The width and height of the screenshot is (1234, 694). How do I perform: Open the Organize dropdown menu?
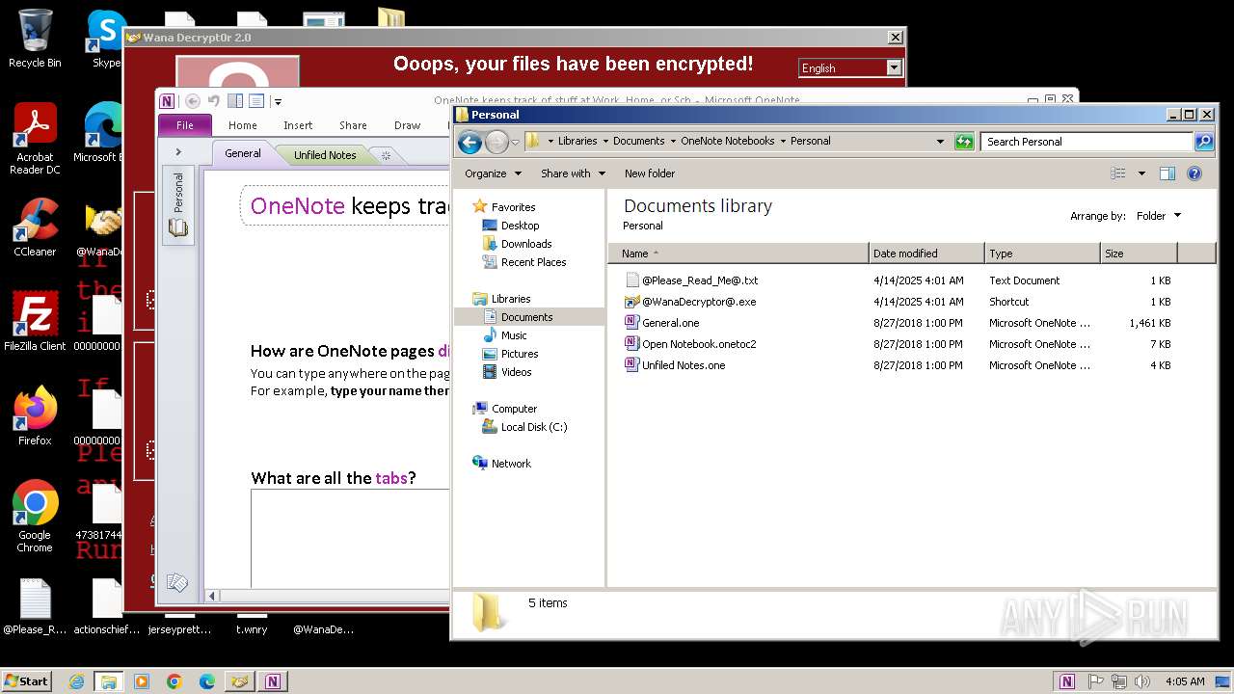[x=493, y=173]
